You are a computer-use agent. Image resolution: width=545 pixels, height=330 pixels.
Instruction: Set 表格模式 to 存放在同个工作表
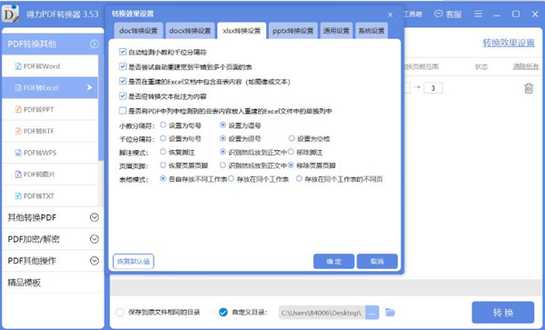point(231,179)
